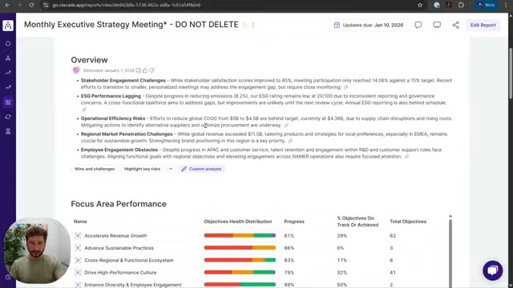Click the page's vertical scrollbar
This screenshot has width=513, height=288.
click(511, 74)
